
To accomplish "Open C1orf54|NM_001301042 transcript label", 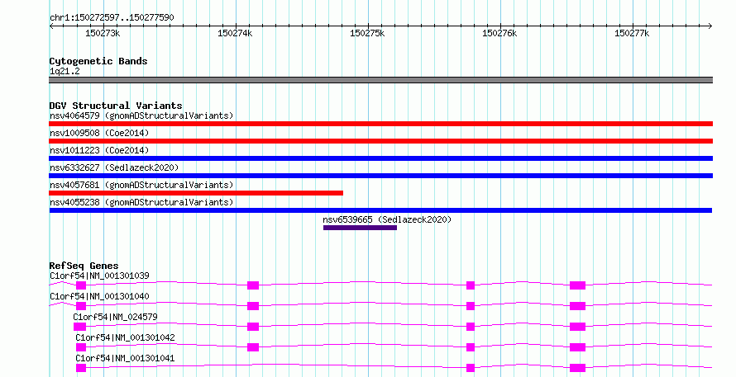I will pyautogui.click(x=126, y=337).
